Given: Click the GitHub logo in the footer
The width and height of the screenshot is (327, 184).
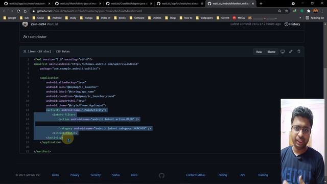Looking at the screenshot, I should pos(161,175).
